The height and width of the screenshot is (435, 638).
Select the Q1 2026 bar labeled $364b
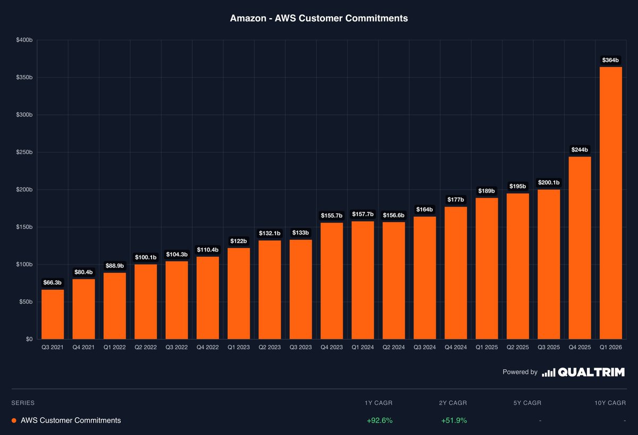[610, 203]
